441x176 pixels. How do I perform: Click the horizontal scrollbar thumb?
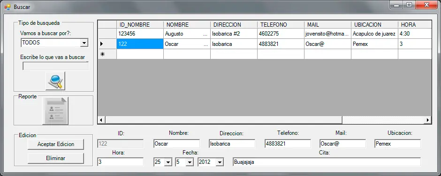click(224, 120)
